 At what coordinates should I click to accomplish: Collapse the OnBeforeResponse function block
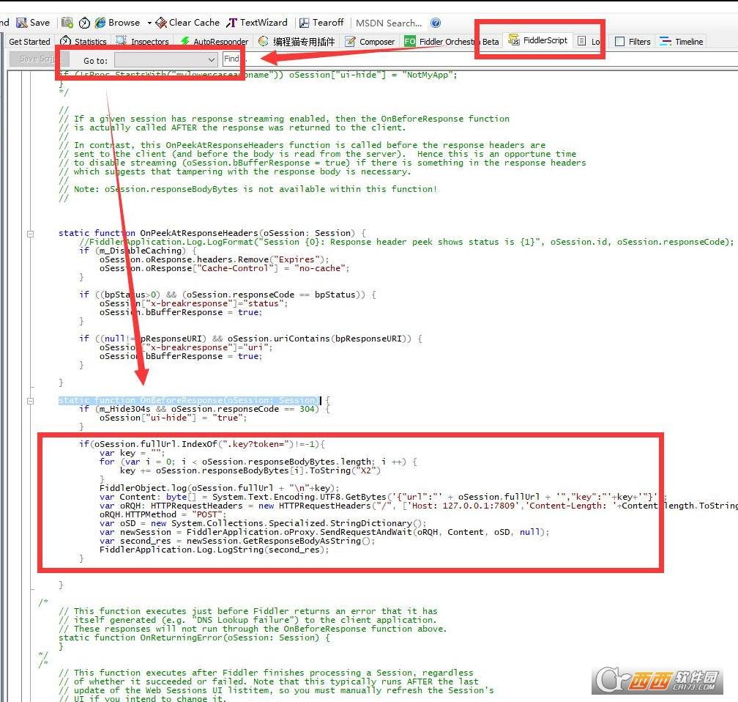click(x=31, y=401)
